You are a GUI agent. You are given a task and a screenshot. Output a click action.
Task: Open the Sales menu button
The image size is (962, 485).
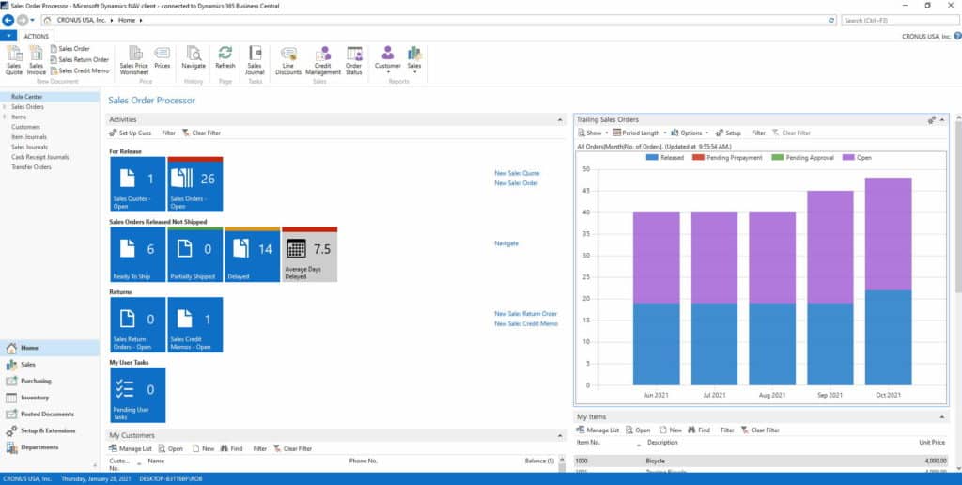[x=49, y=365]
